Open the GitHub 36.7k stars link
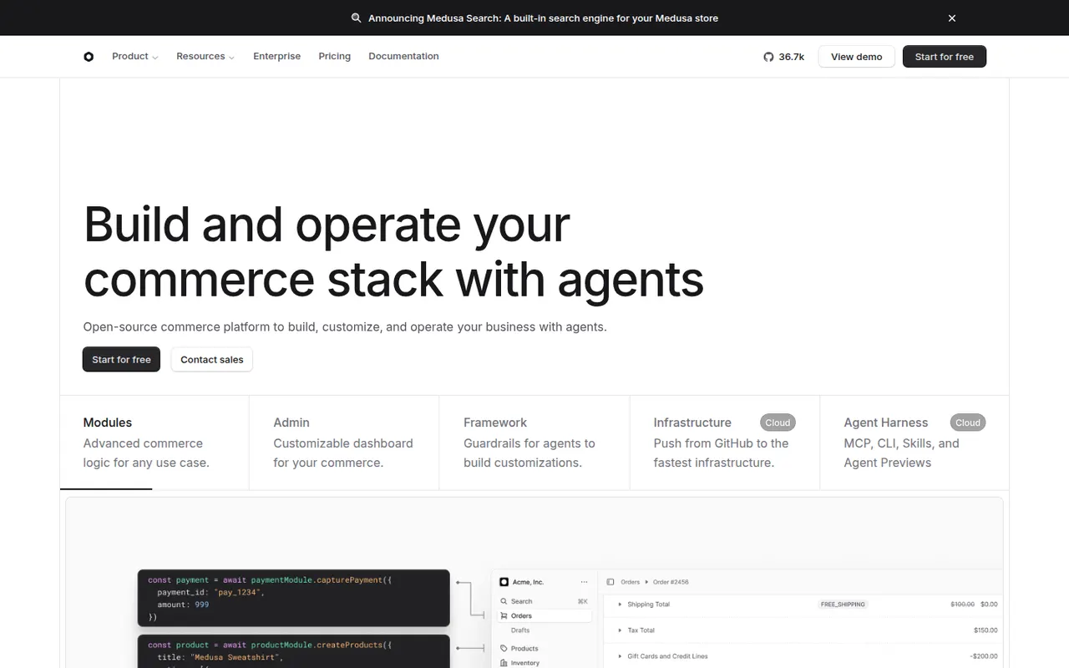Screen dimensions: 1069x668 click(783, 57)
